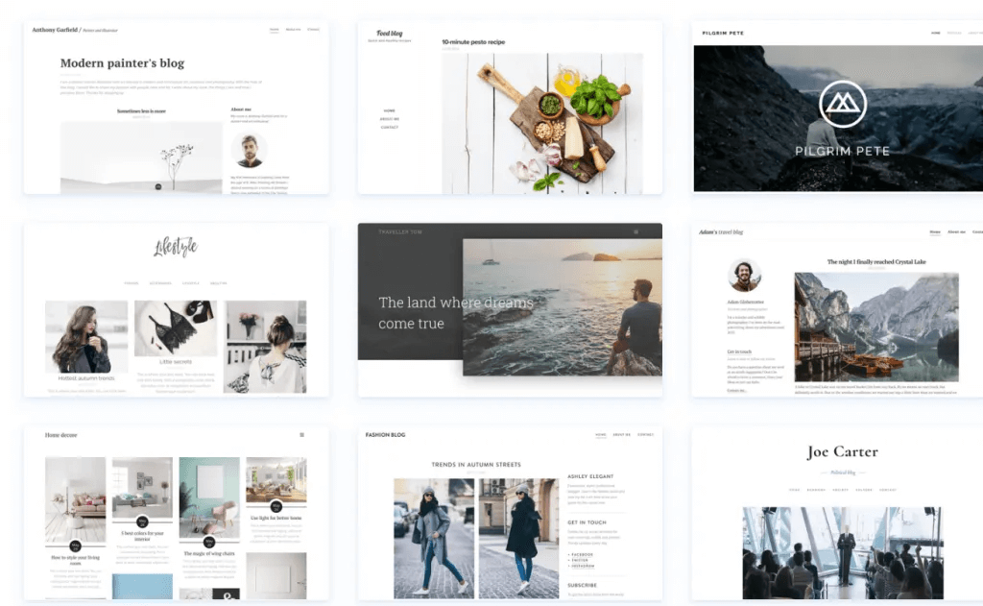Open the minimalist tree painting image

pyautogui.click(x=141, y=158)
